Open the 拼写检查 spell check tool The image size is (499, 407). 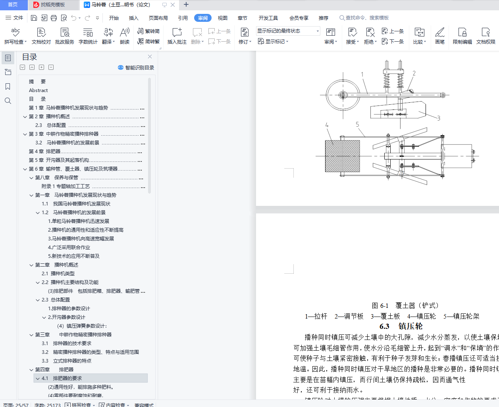click(x=15, y=36)
